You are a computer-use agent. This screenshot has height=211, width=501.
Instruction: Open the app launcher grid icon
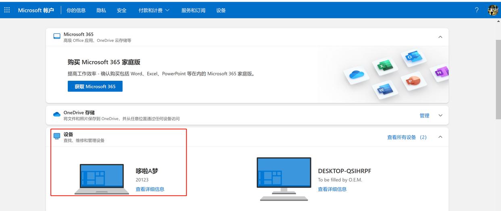(7, 10)
